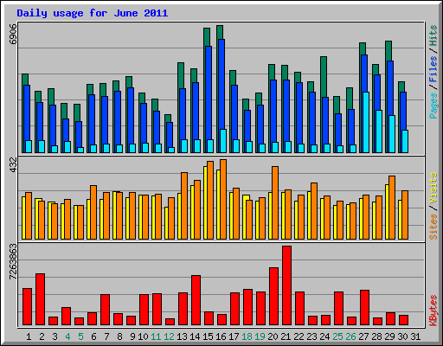443x346 pixels.
Task: Click the green day '11' axis label
Action: 156,336
